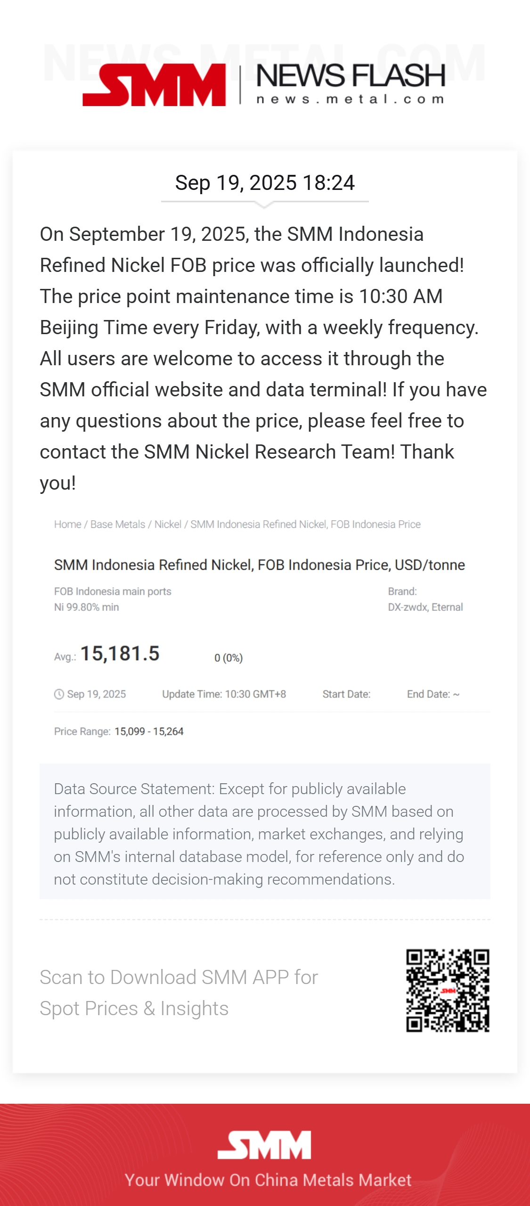Image resolution: width=530 pixels, height=1206 pixels.
Task: Open the Base Metals breadcrumb link
Action: point(118,525)
